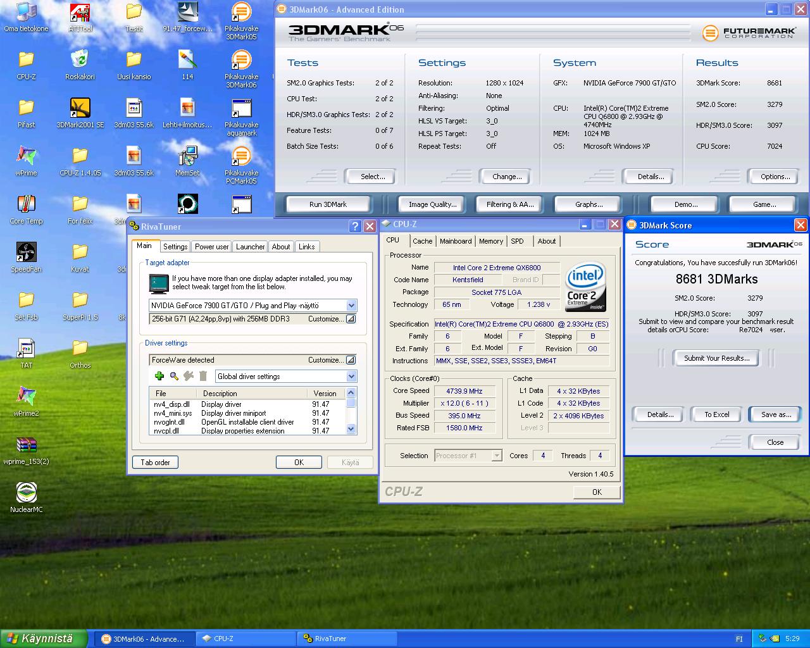The width and height of the screenshot is (810, 648).
Task: Click Tab order button in RivaTuner
Action: pyautogui.click(x=155, y=463)
